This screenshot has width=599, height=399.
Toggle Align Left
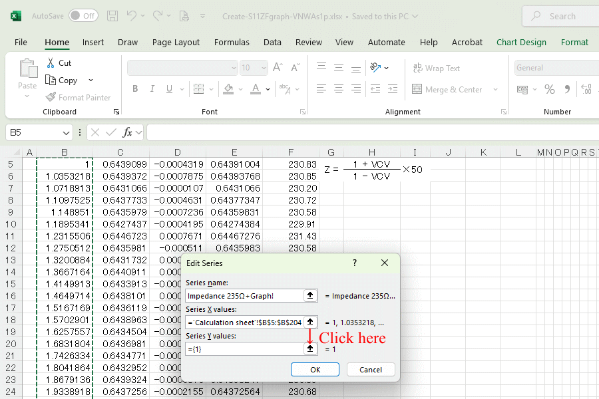pyautogui.click(x=321, y=89)
